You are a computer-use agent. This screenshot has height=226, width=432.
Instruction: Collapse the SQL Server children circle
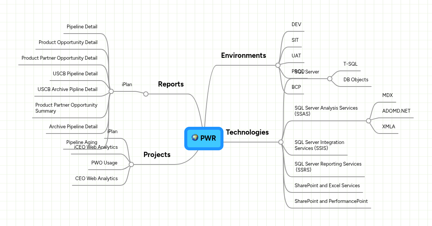[x=330, y=79]
